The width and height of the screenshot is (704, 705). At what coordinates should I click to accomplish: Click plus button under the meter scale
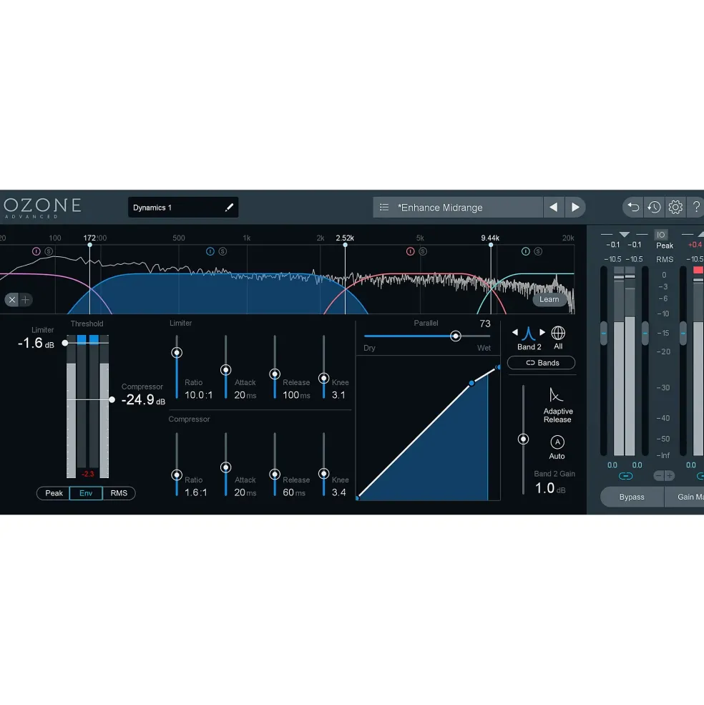click(x=670, y=476)
